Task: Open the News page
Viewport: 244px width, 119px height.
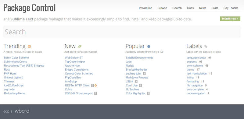Action: [203, 8]
